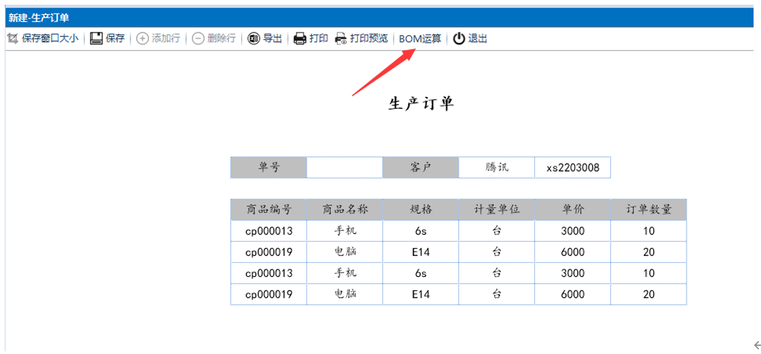Click the 添加行 plus icon
This screenshot has width=761, height=354.
coord(142,39)
